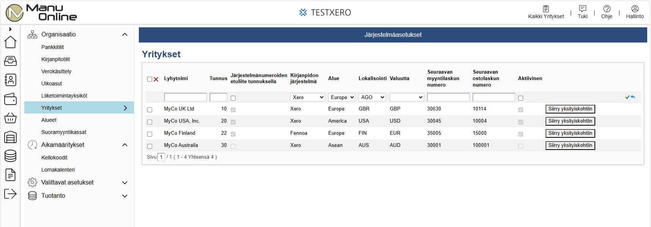The image size is (651, 227).
Task: Click the Tunnus filter input field
Action: click(x=219, y=97)
